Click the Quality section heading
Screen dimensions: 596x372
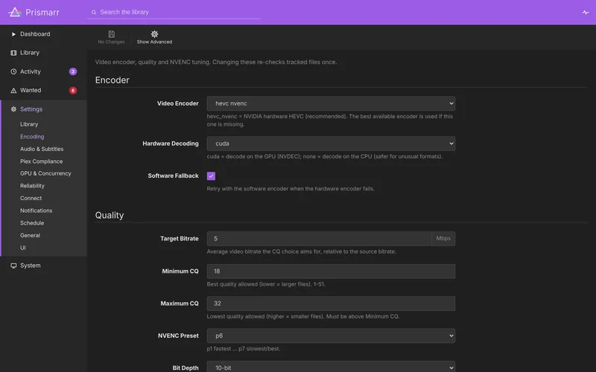click(x=110, y=215)
